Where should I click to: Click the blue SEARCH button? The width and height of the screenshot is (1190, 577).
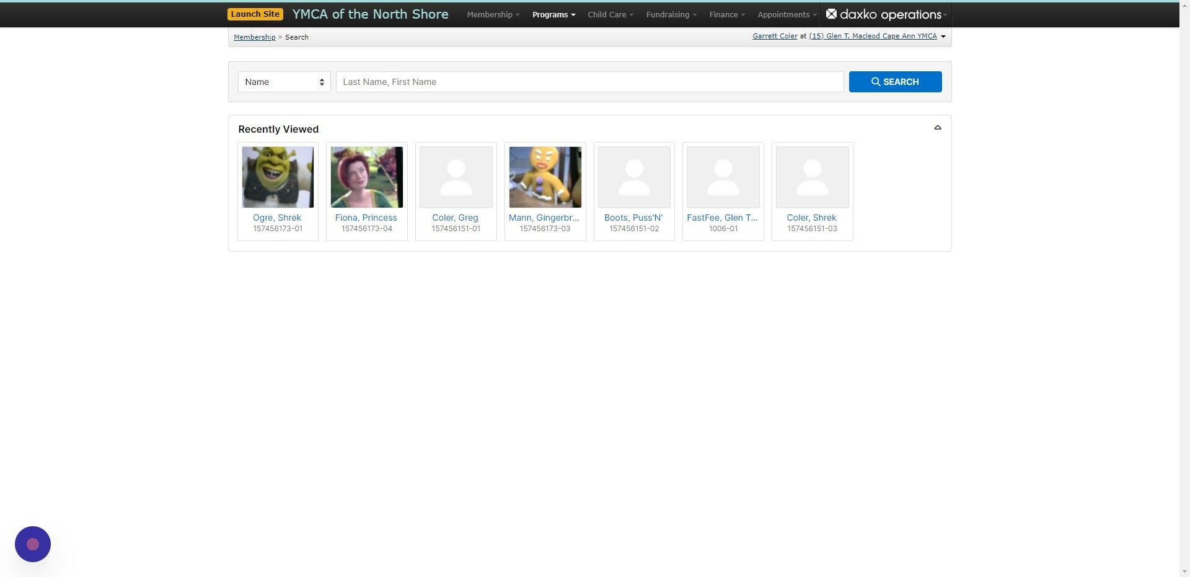[x=895, y=82]
